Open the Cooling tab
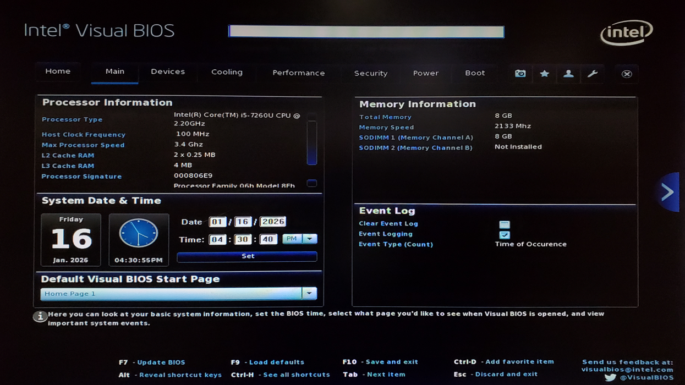 [x=227, y=73]
